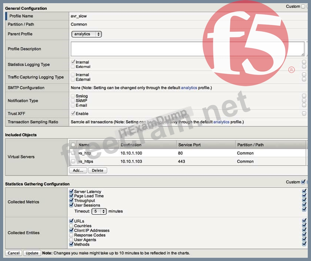311x261 pixels.
Task: Toggle Custom checkbox for Statistics Gathering Configuration
Action: [x=303, y=182]
